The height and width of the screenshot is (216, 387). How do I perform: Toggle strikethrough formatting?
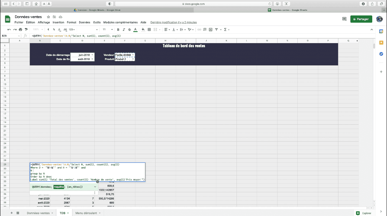click(130, 29)
